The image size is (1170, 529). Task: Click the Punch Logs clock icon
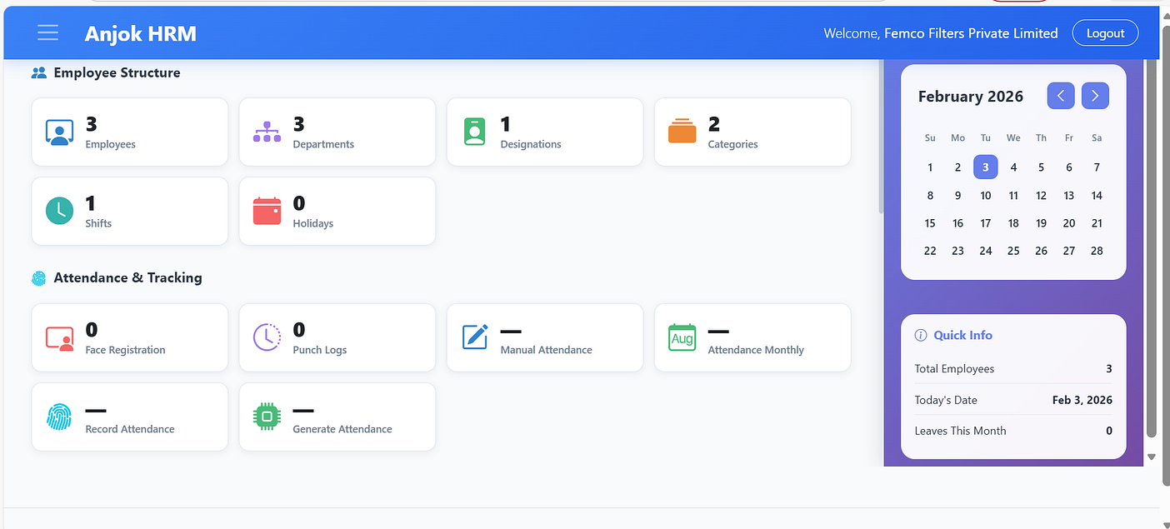(267, 337)
